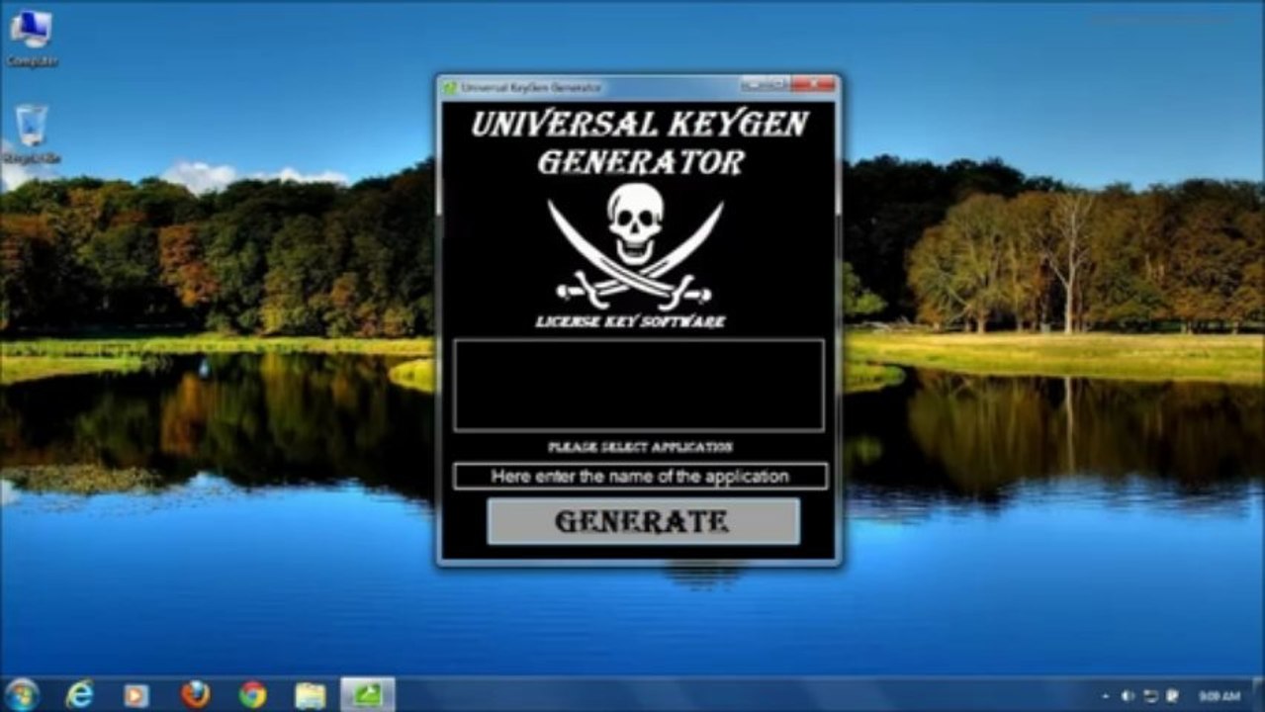This screenshot has height=712, width=1265.
Task: Focus the application name input field
Action: pos(640,476)
